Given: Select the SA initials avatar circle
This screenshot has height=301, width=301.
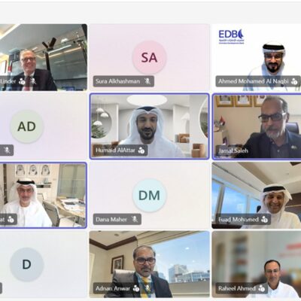Looking at the screenshot, I should [x=149, y=57].
